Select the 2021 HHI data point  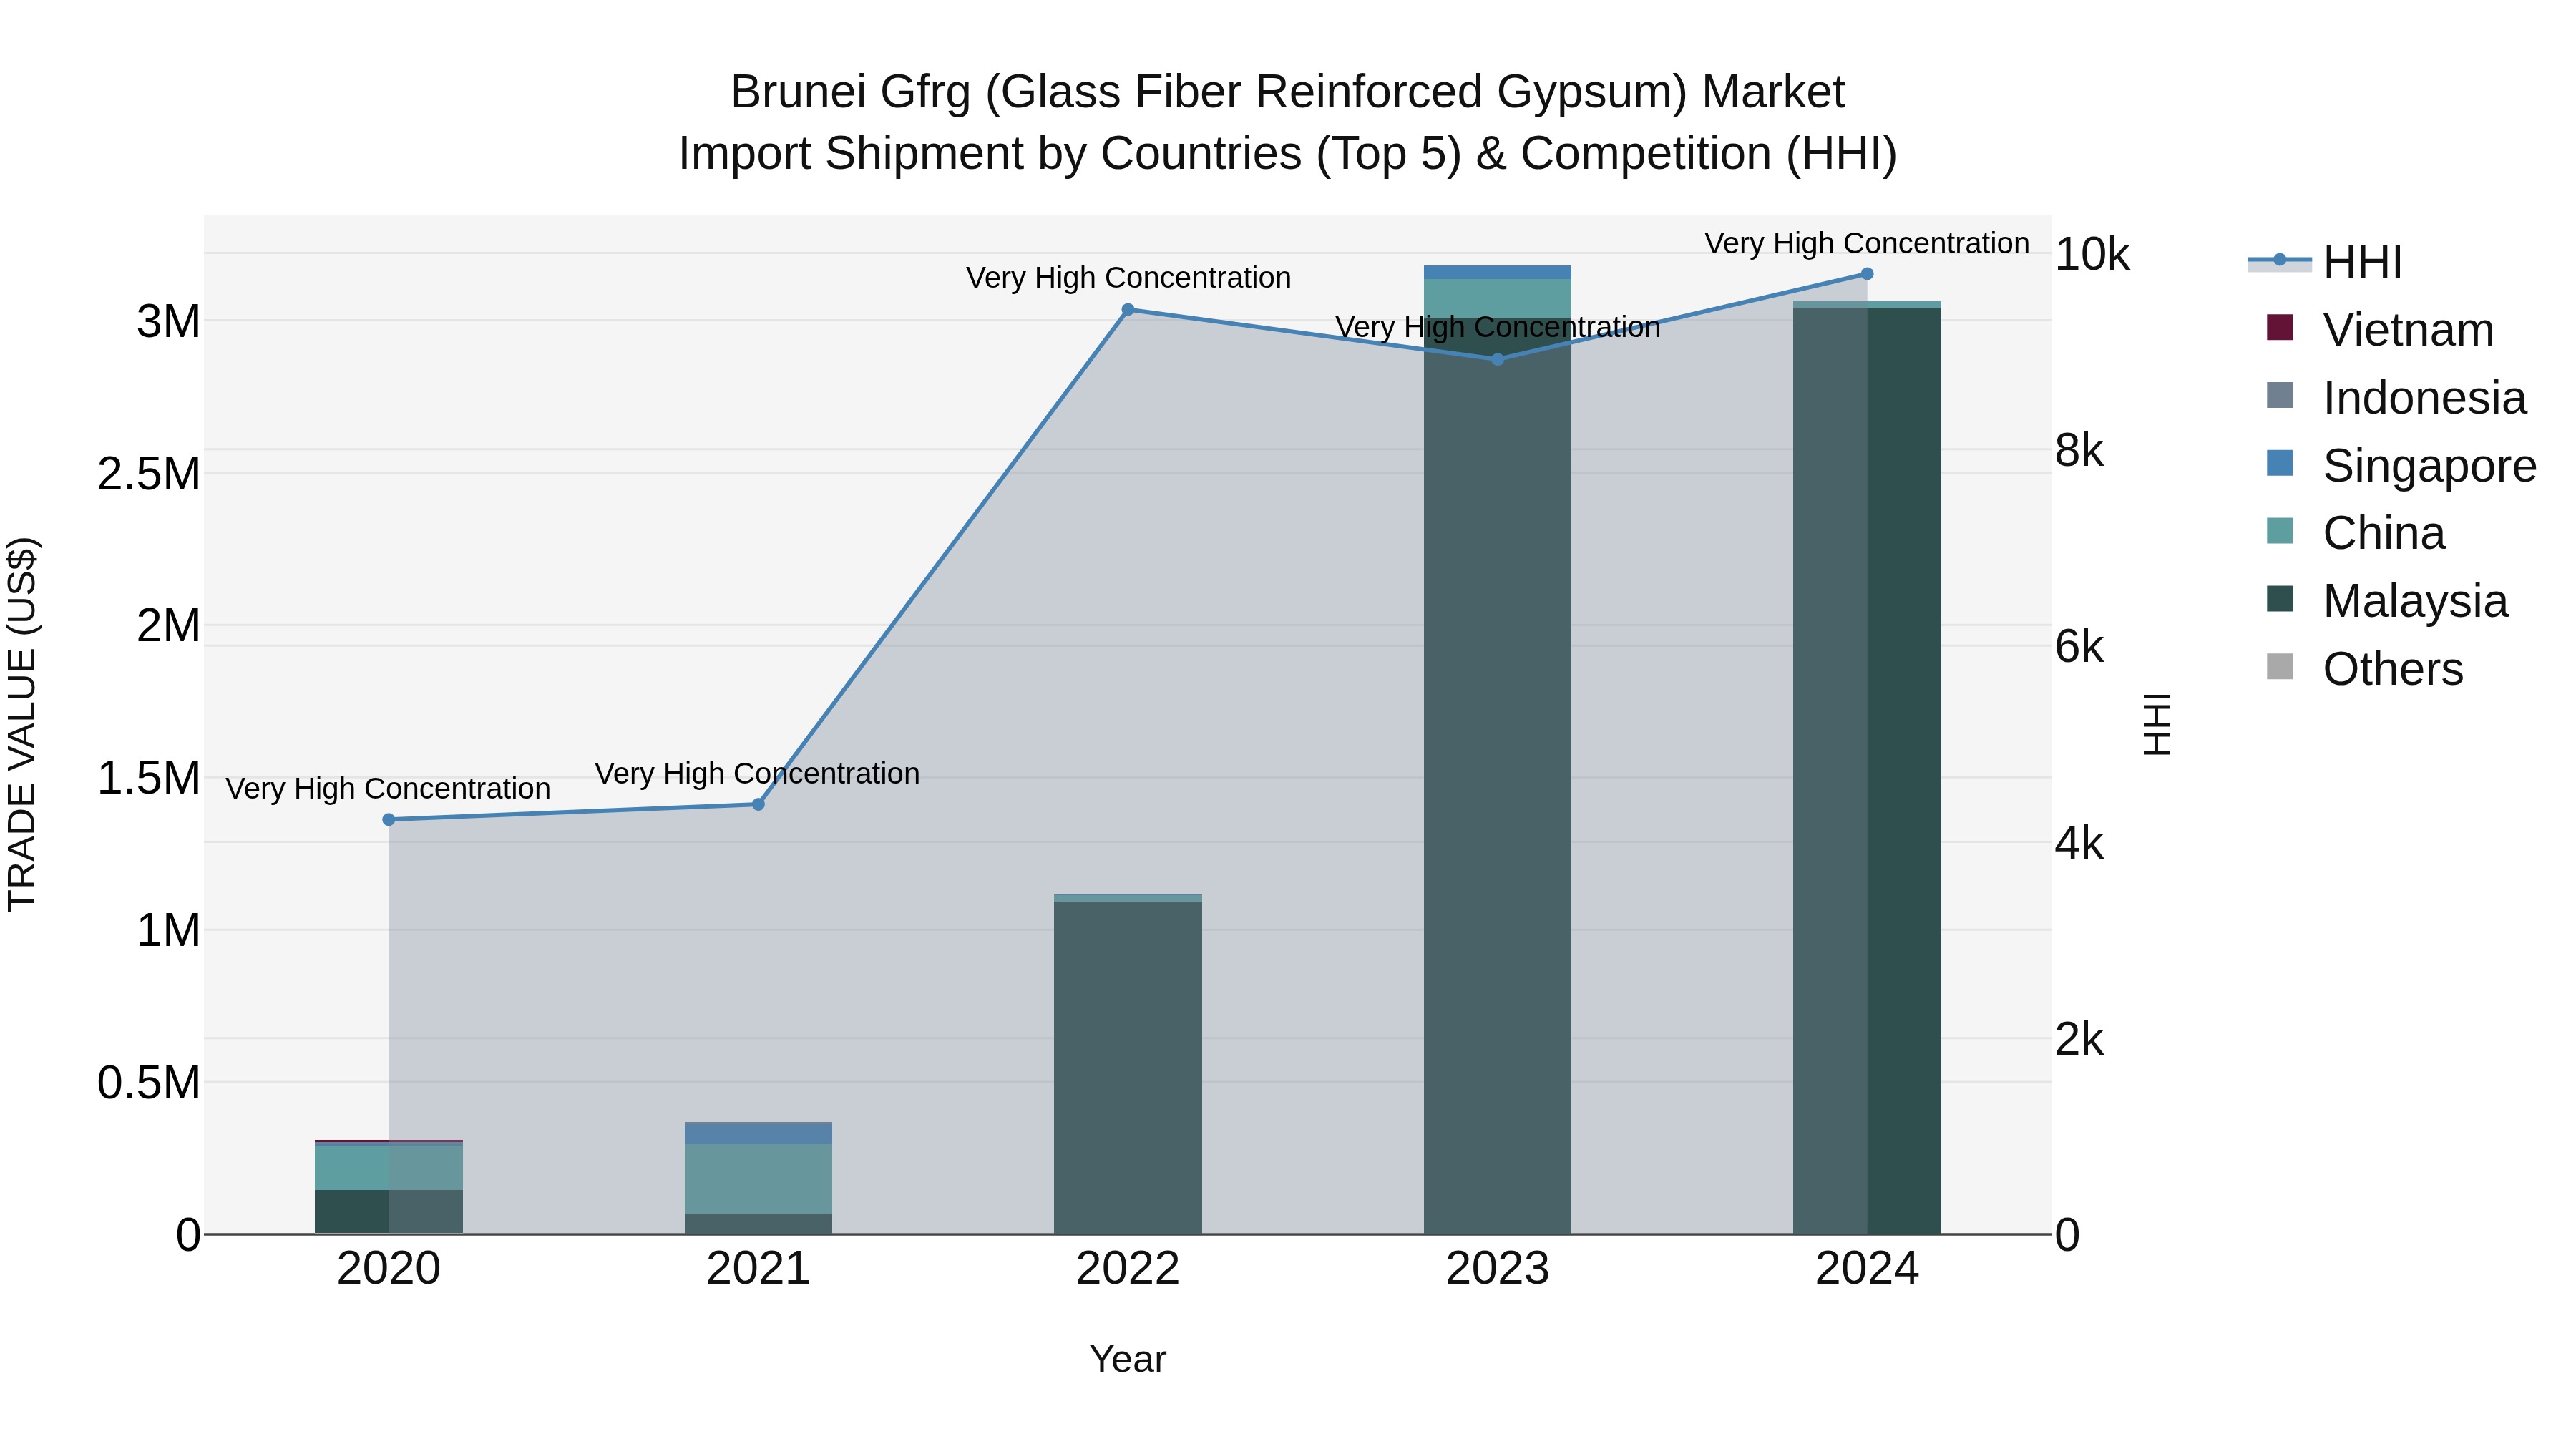click(758, 805)
